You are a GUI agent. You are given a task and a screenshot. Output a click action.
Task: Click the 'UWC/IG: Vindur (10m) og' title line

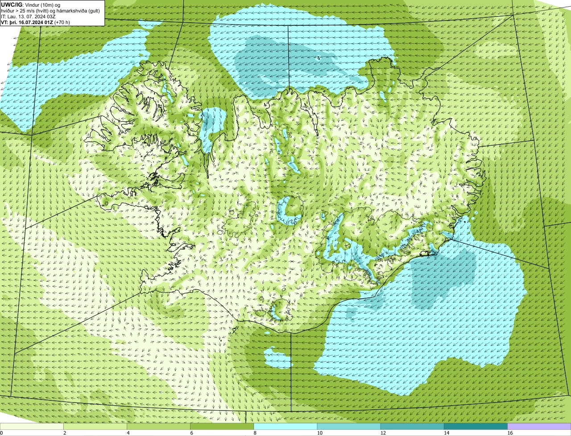[x=31, y=4]
